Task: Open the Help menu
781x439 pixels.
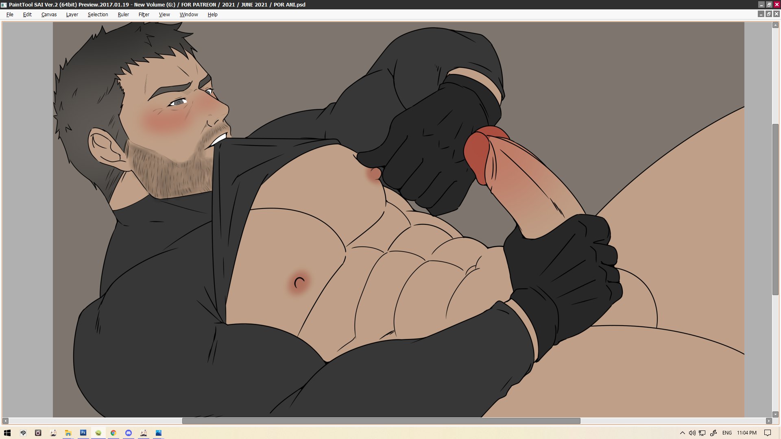Action: click(x=212, y=15)
